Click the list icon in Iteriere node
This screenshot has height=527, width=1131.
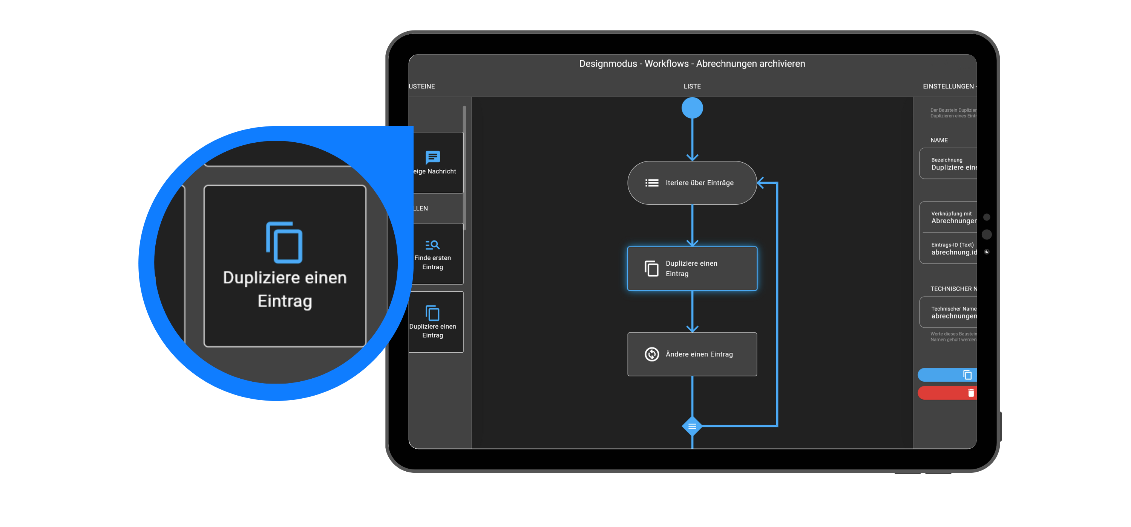click(x=651, y=183)
